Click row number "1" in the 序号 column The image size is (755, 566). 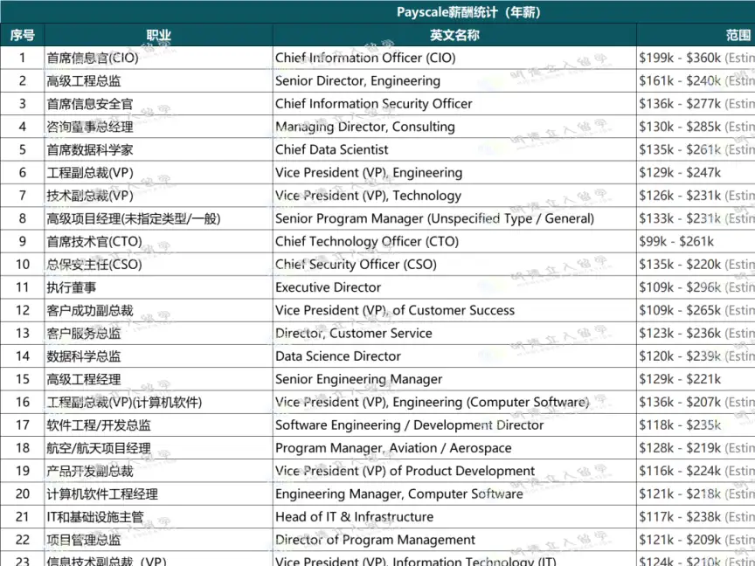[22, 58]
